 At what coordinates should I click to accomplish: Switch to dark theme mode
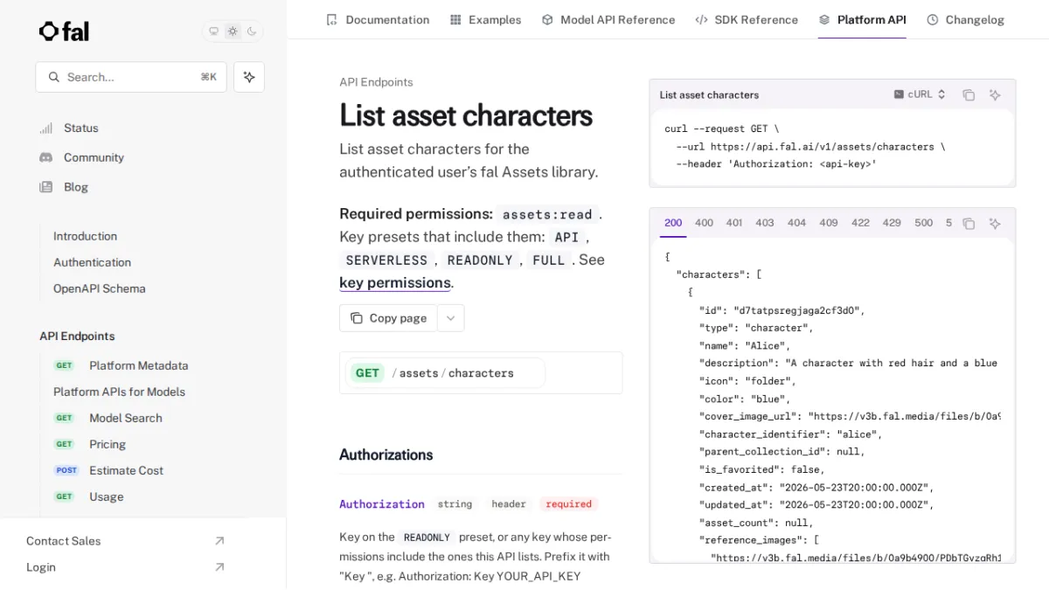(x=252, y=31)
